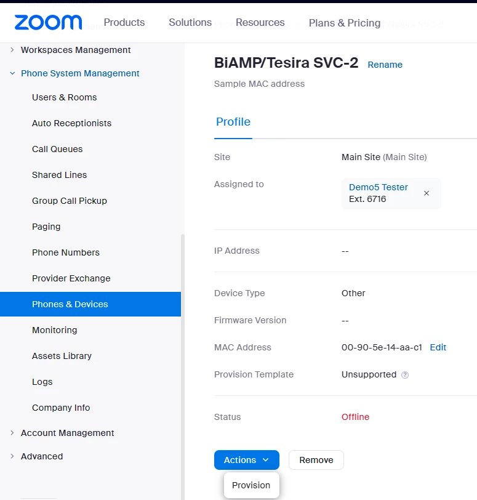Open the Actions dropdown button
This screenshot has width=477, height=500.
point(246,460)
